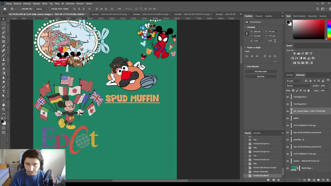
Task: Switch to the Kanallar tab
Action: [x=290, y=75]
